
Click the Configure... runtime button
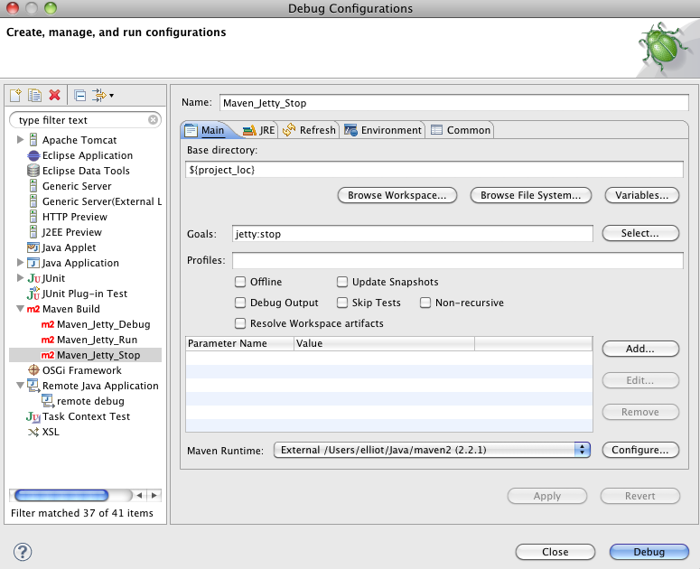[640, 450]
